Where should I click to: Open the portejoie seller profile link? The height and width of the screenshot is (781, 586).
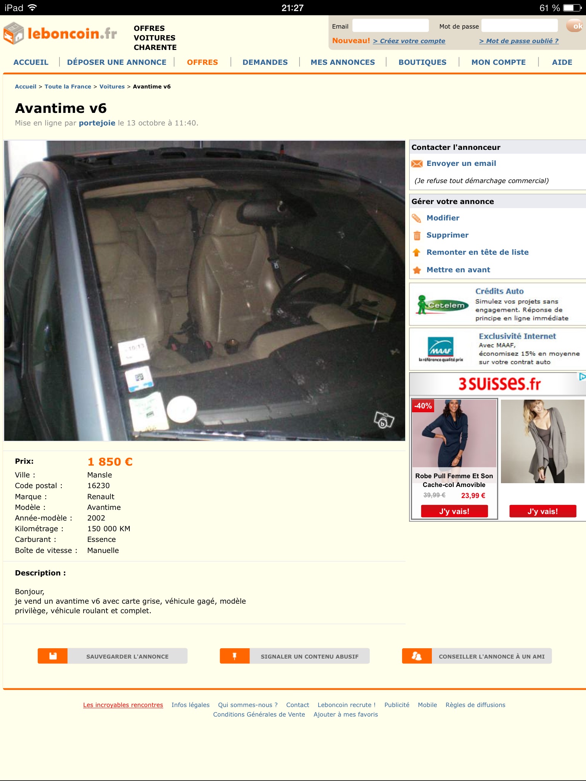(x=97, y=123)
